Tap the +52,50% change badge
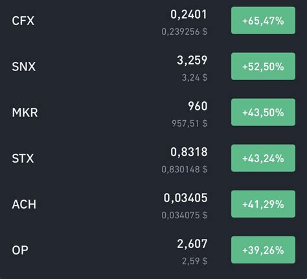This screenshot has width=307, height=279. click(263, 67)
